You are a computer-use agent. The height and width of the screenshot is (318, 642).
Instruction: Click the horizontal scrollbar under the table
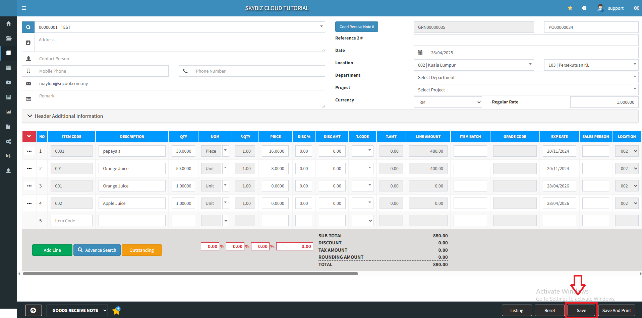(x=190, y=273)
